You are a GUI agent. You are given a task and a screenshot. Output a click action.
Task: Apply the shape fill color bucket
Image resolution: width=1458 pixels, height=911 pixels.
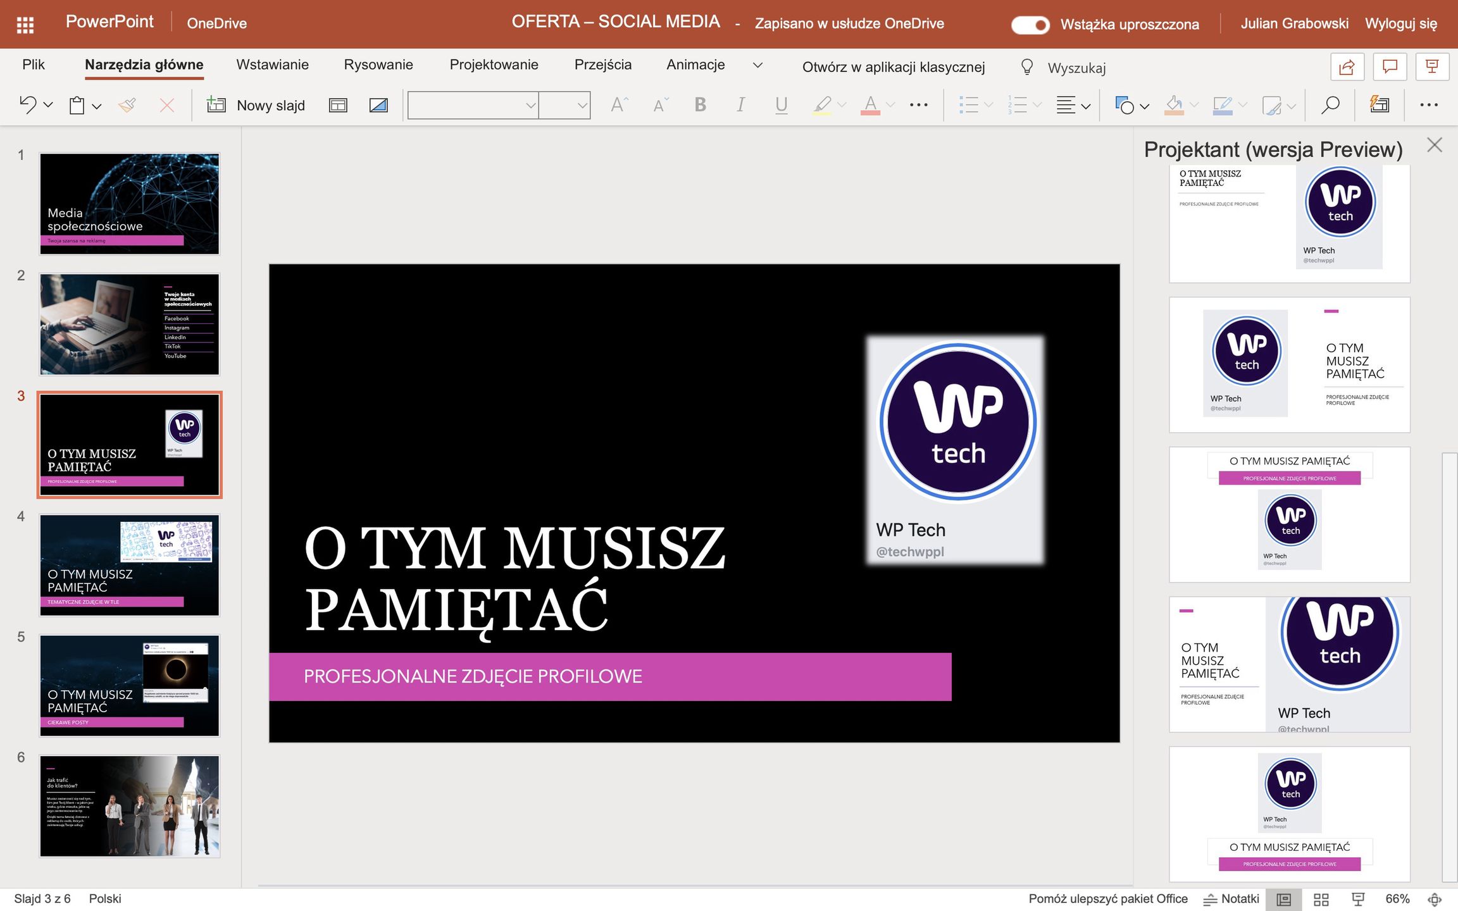pos(1174,105)
